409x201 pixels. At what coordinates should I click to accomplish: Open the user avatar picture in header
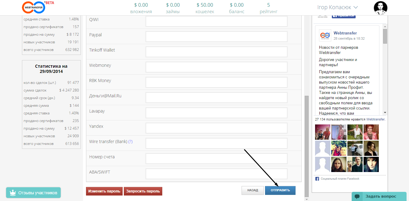tap(380, 8)
